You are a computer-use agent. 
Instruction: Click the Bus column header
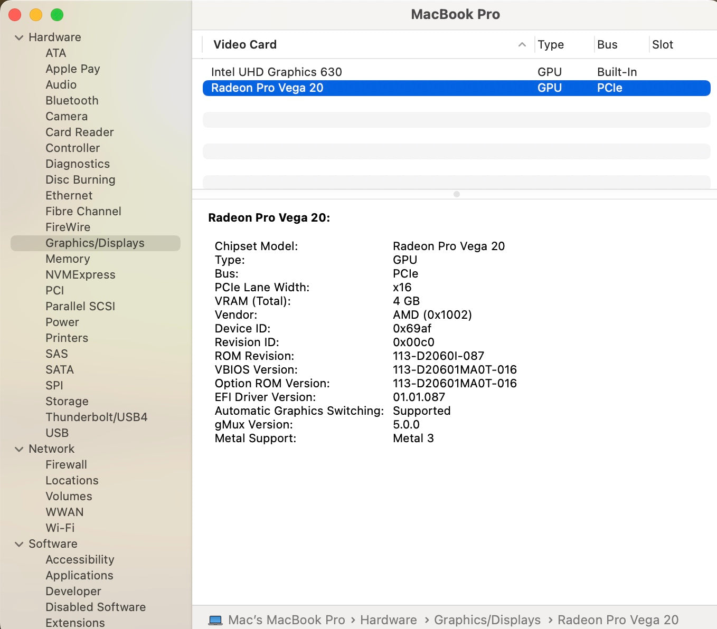tap(607, 45)
